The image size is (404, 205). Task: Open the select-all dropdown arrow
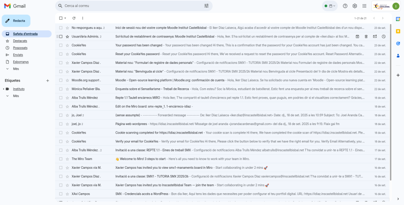coord(65,18)
